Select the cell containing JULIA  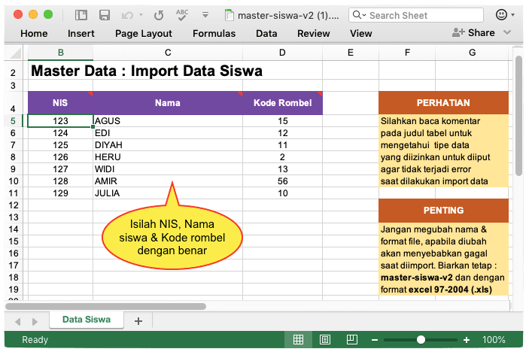pyautogui.click(x=168, y=193)
